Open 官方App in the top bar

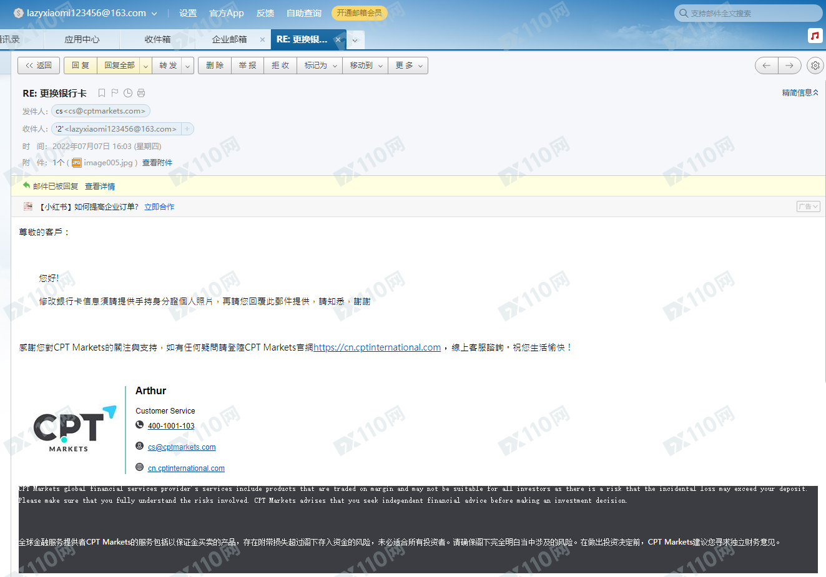[227, 13]
